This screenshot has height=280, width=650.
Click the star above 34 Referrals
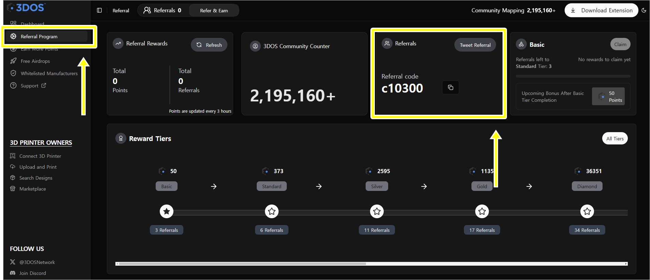[x=587, y=211]
